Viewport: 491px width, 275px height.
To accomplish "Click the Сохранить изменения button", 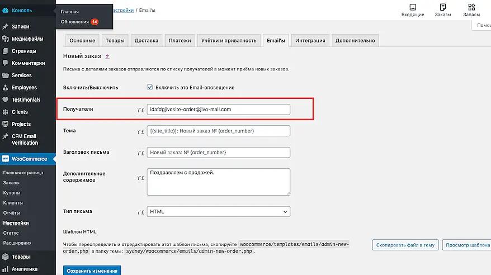I will (x=92, y=271).
